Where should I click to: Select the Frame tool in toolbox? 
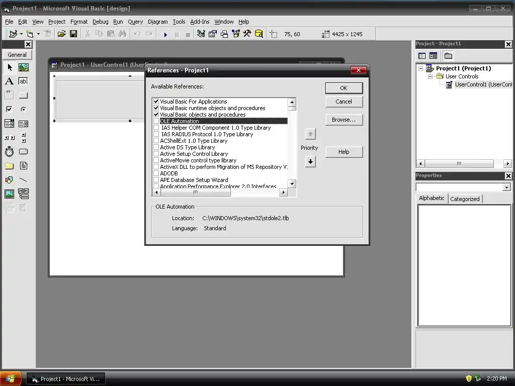[10, 95]
